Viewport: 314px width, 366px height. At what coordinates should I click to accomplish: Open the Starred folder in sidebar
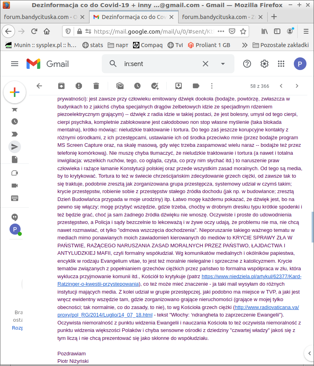click(15, 110)
